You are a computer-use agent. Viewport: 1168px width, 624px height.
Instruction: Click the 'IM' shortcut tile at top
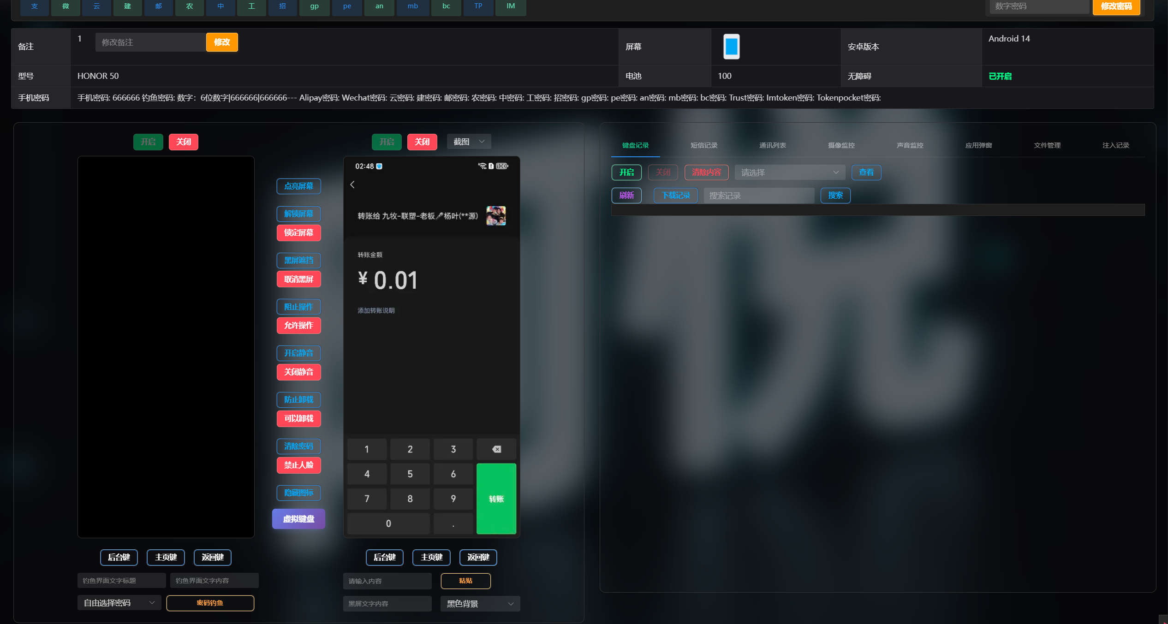(x=511, y=6)
